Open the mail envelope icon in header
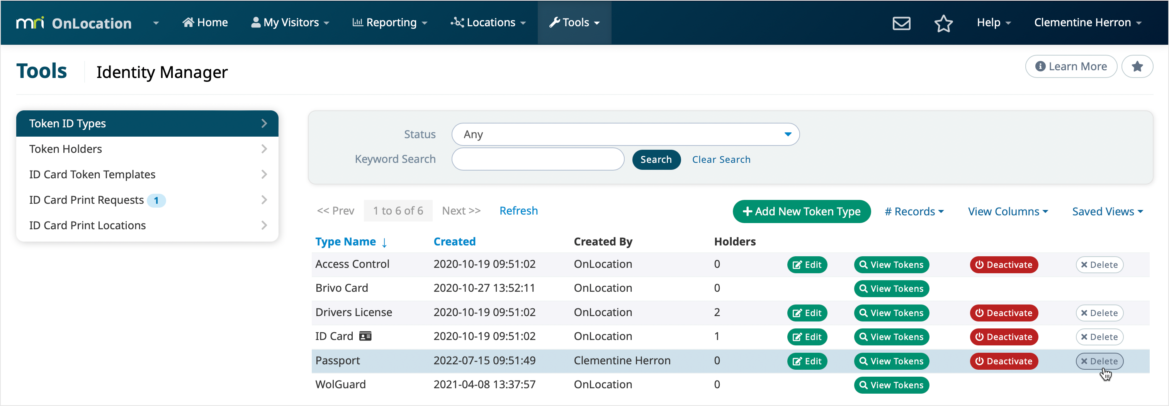 pos(901,23)
